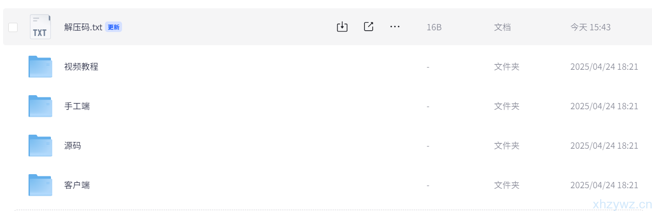The image size is (652, 211).
Task: Tick the checkbox beside 解压码.txt
Action: click(13, 27)
